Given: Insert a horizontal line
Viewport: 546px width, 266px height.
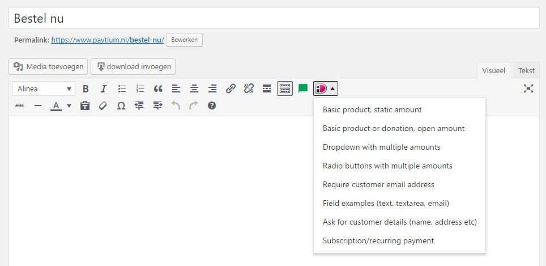Looking at the screenshot, I should (38, 105).
